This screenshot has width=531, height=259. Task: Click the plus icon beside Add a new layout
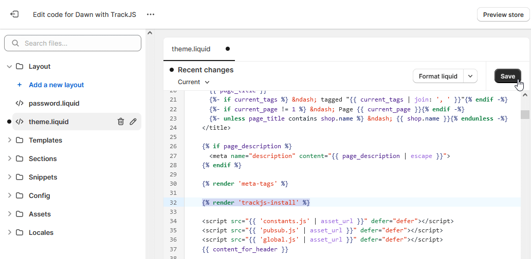pos(20,85)
